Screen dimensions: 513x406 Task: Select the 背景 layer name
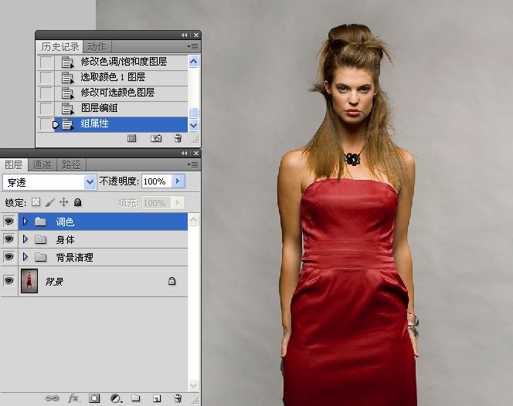click(54, 282)
